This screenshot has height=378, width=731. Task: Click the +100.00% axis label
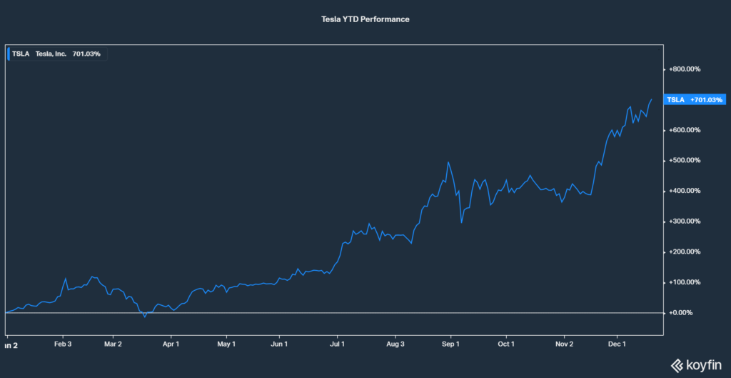click(685, 282)
